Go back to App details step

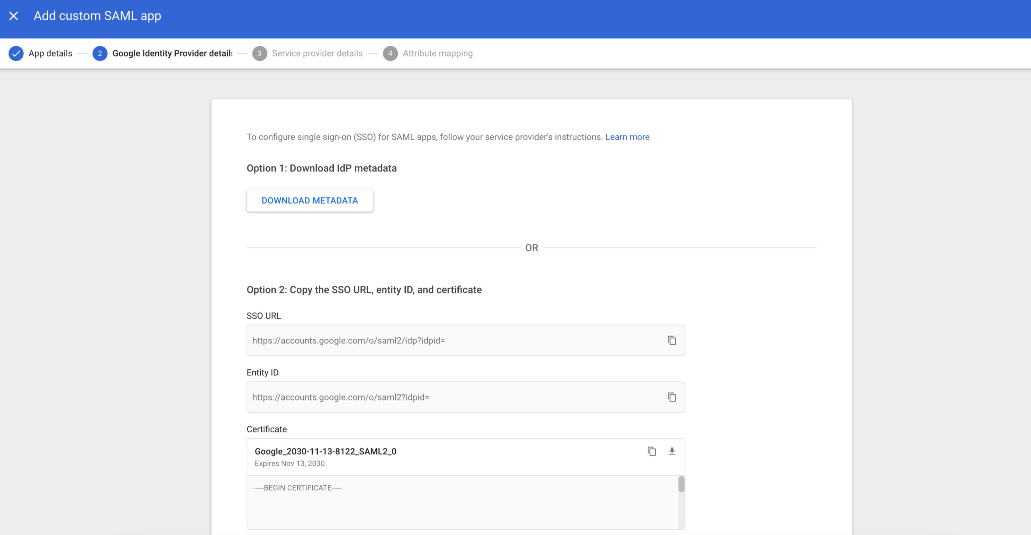(x=50, y=54)
